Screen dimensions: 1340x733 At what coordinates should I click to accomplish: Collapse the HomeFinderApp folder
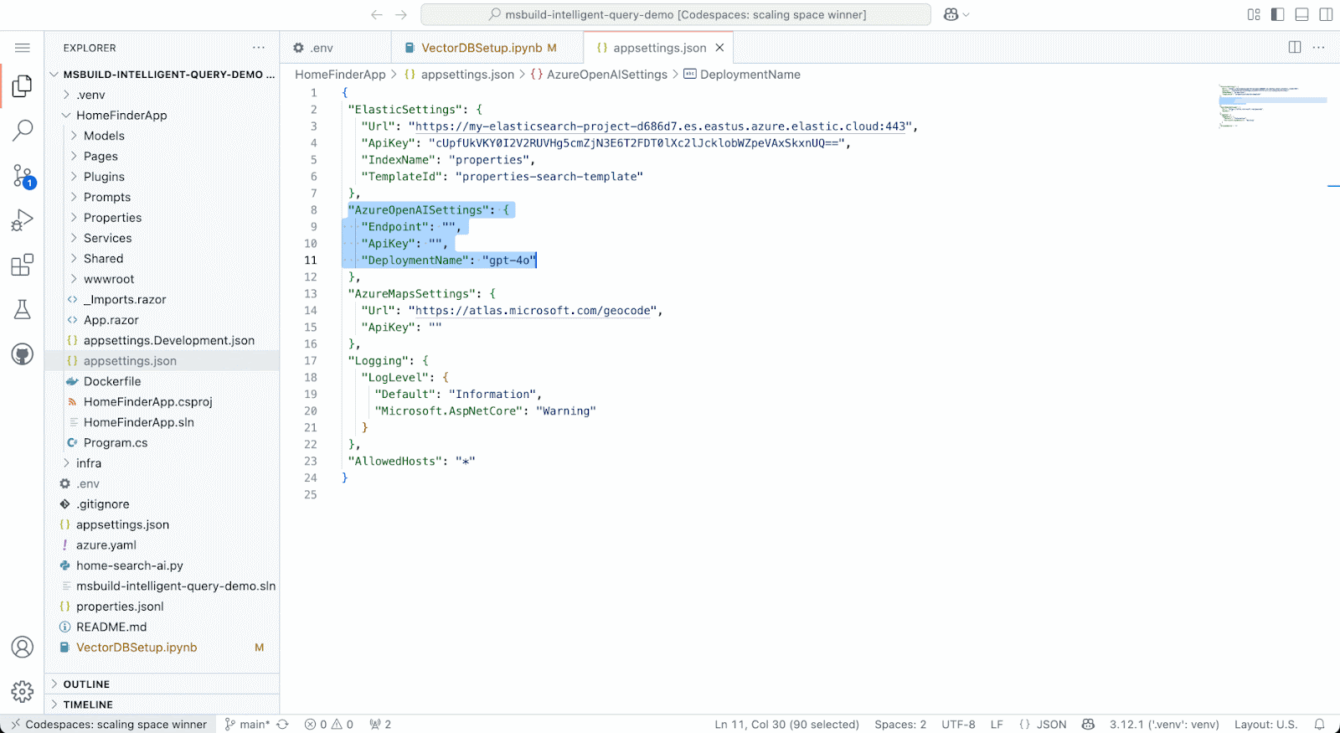pos(121,116)
